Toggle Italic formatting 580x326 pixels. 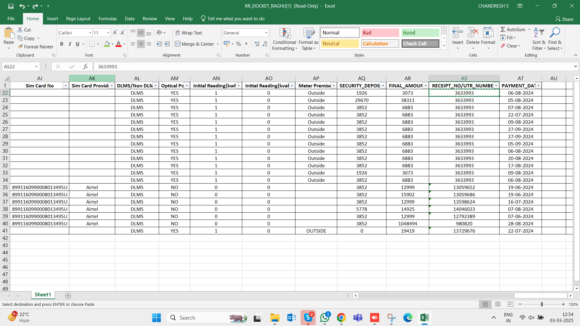tap(70, 44)
